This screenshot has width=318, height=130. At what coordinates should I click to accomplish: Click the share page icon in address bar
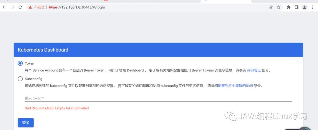click(271, 7)
